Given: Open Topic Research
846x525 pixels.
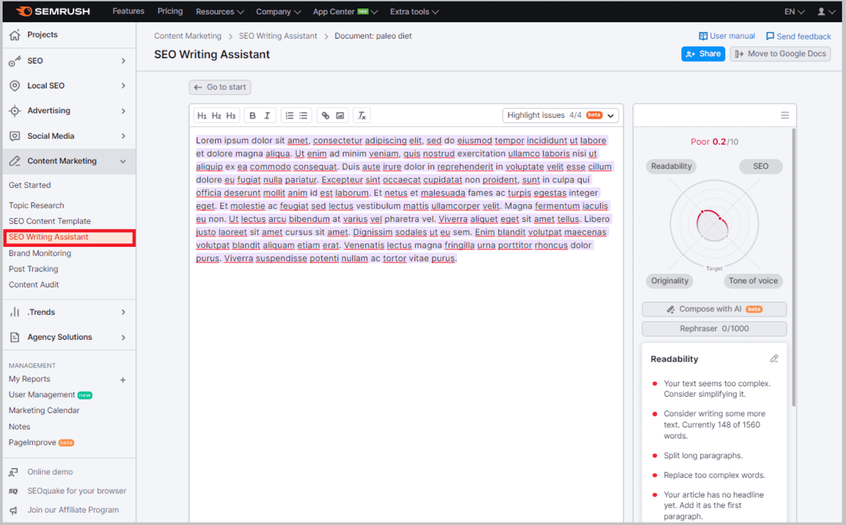Looking at the screenshot, I should [36, 205].
